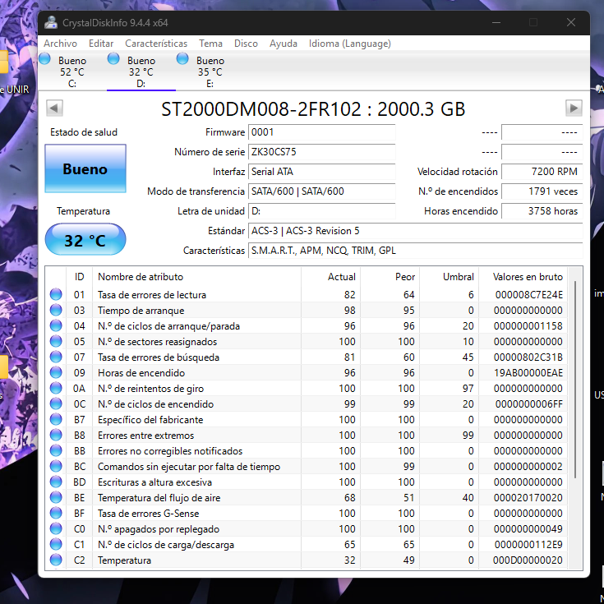Viewport: 604px width, 604px height.
Task: Open the Archivo menu
Action: pos(60,44)
